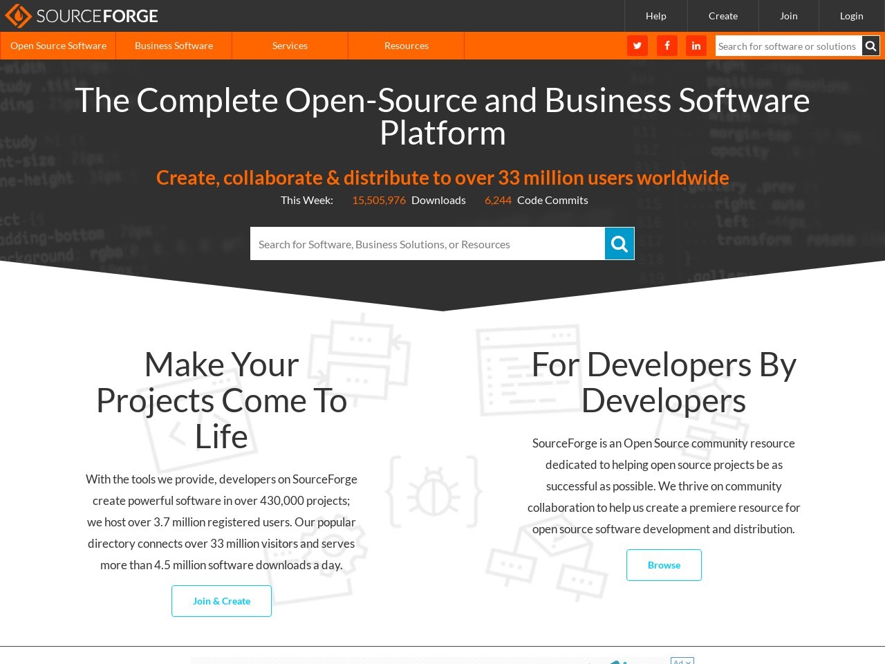Screen dimensions: 885x664
Task: Open the Business Software menu
Action: click(174, 46)
